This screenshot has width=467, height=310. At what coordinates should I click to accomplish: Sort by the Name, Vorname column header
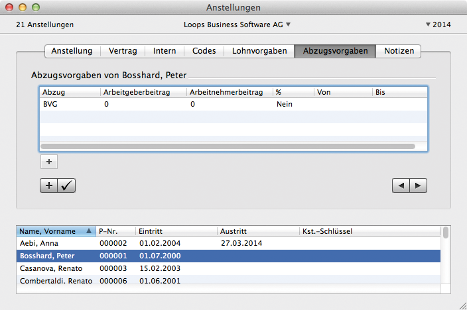coord(56,231)
